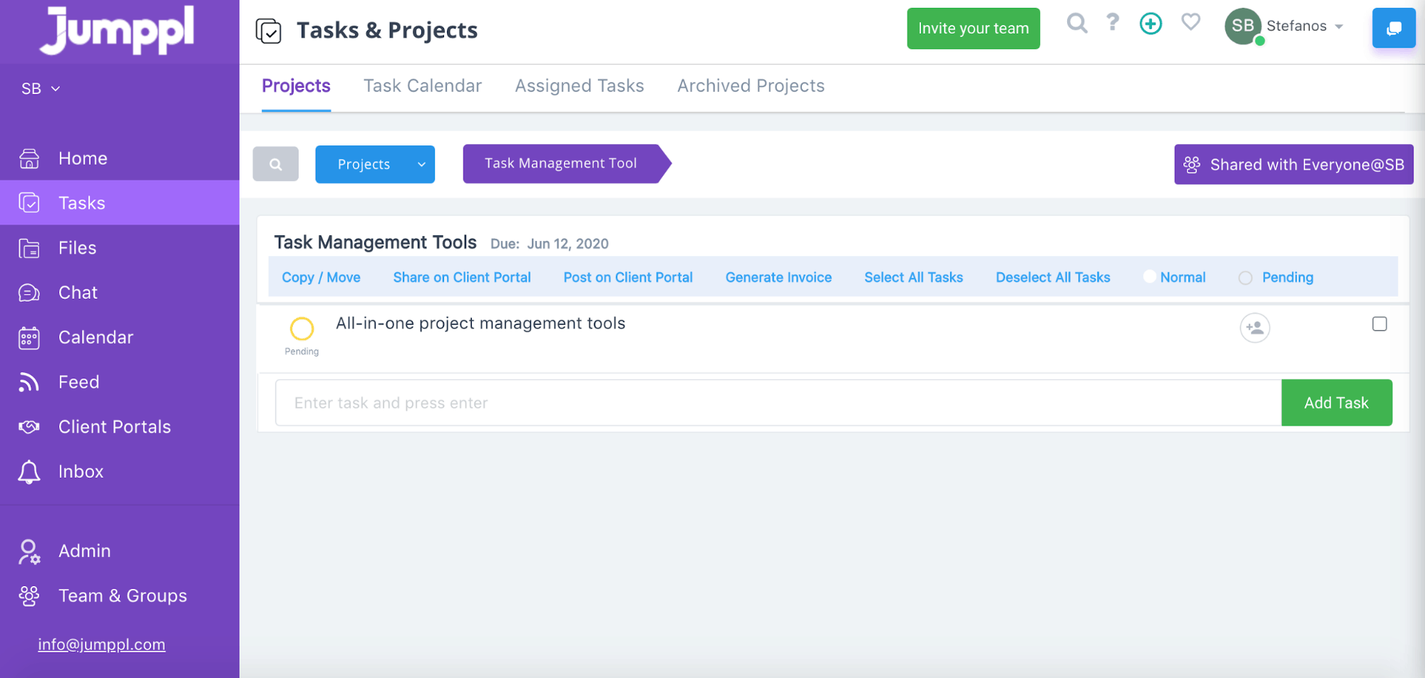This screenshot has height=678, width=1425.
Task: Click the due date Jun 12, 2020
Action: click(567, 244)
